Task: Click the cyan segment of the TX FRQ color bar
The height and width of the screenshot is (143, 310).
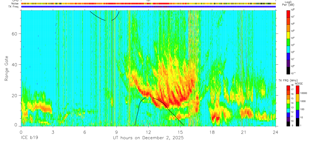Action: [x=288, y=110]
